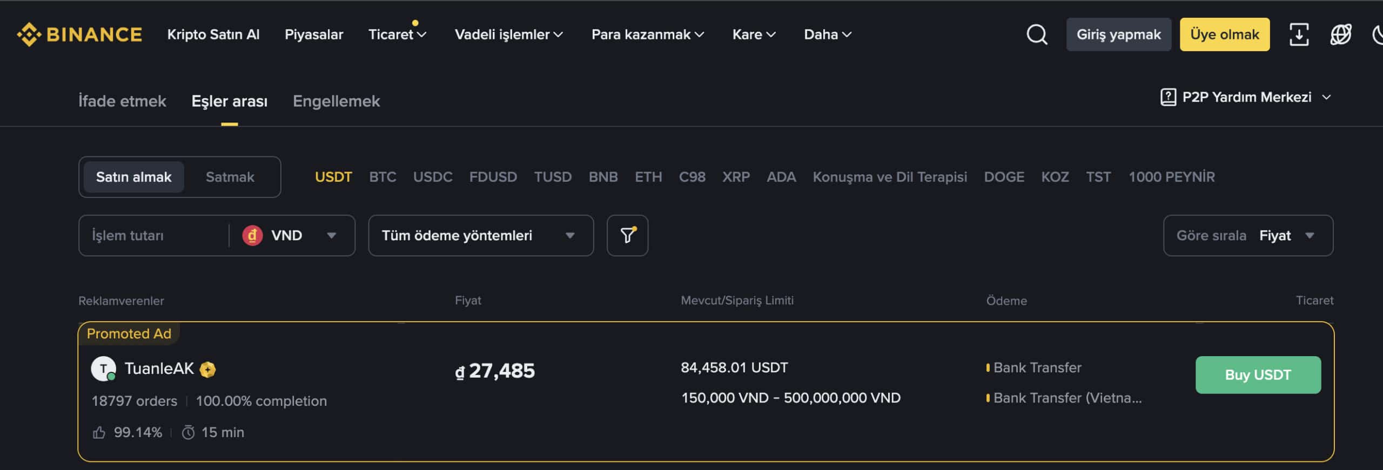Open the filter funnel icon
Image resolution: width=1383 pixels, height=470 pixels.
click(627, 235)
